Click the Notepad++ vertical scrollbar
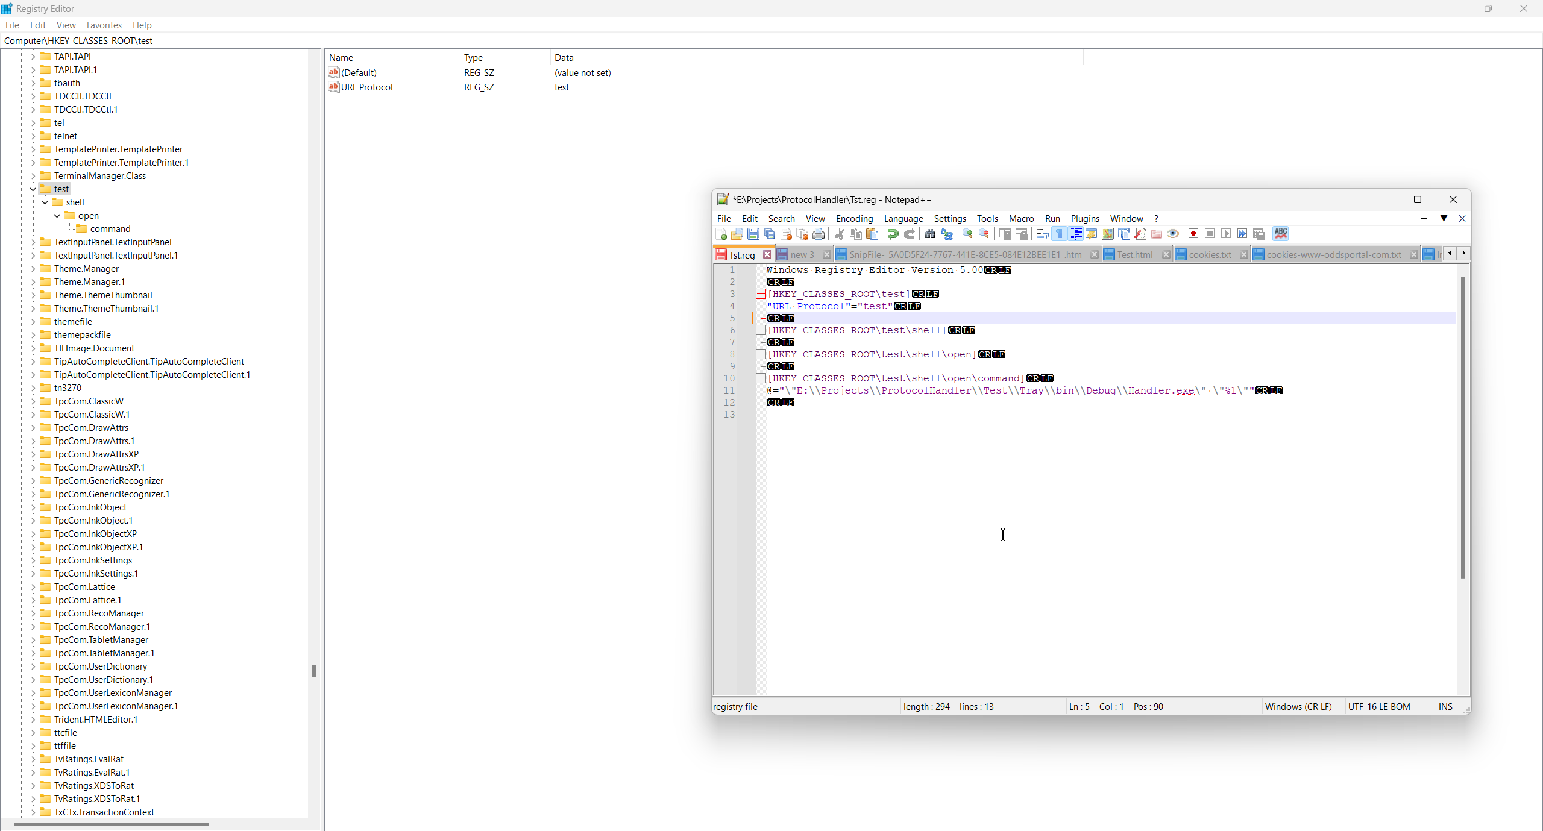Viewport: 1543px width, 831px height. pyautogui.click(x=1462, y=427)
